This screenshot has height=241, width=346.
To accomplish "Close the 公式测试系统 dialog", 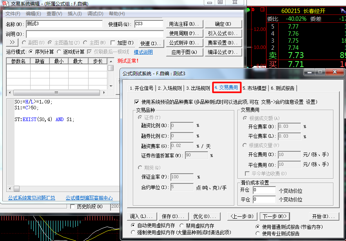I will [x=335, y=72].
